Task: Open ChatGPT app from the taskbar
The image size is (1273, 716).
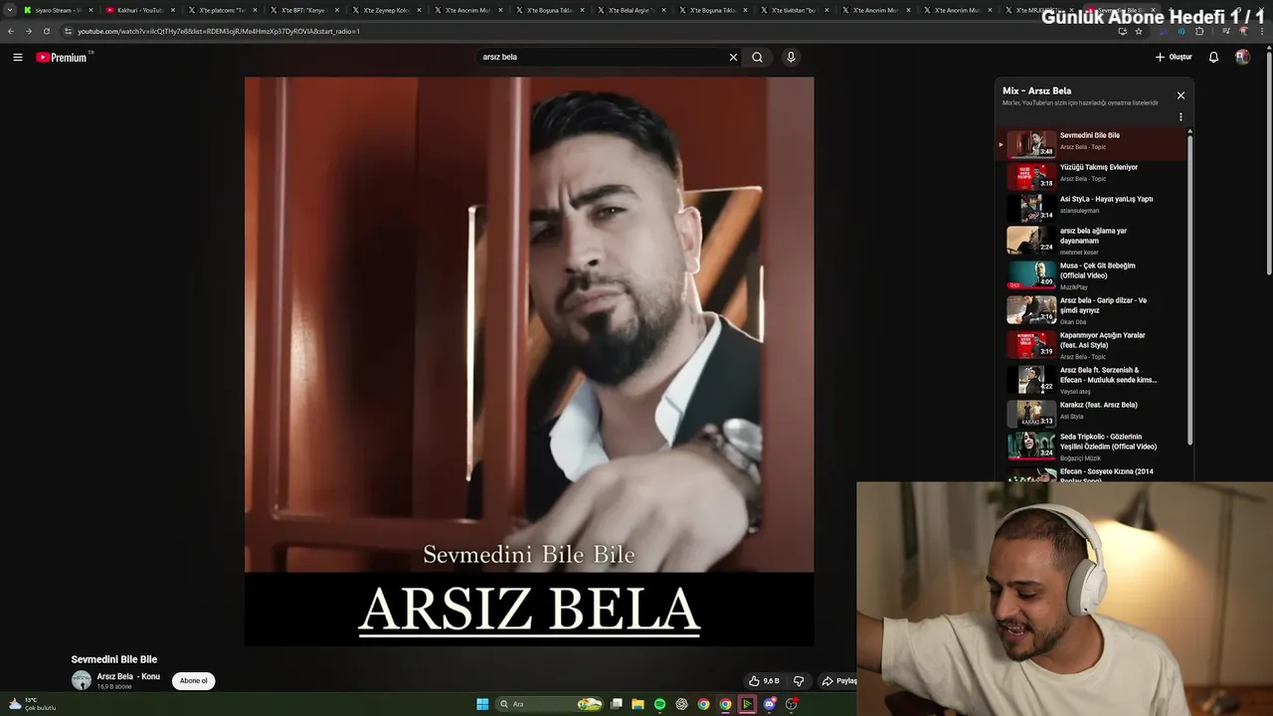Action: click(x=681, y=704)
